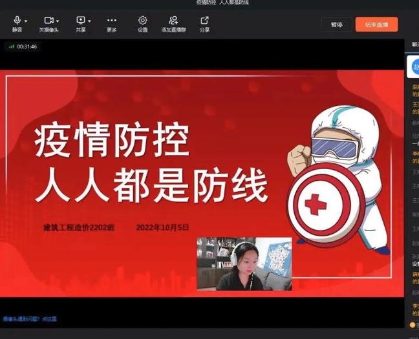Click the 摄像头遇到问题 help link
This screenshot has height=339, width=419.
(x=30, y=319)
